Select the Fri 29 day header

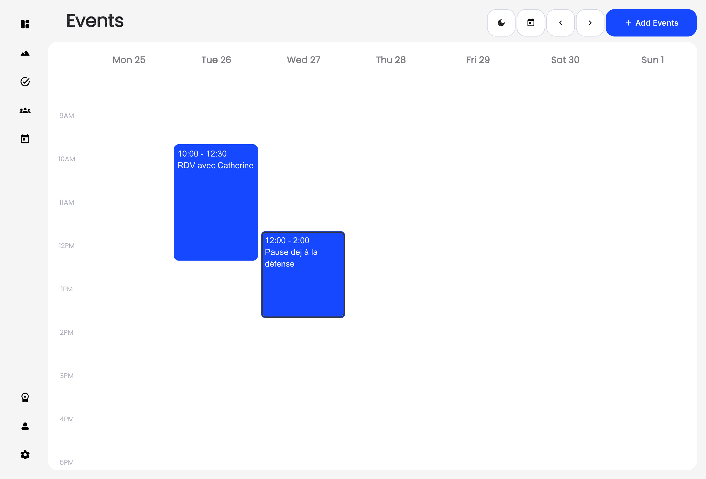[x=478, y=60]
